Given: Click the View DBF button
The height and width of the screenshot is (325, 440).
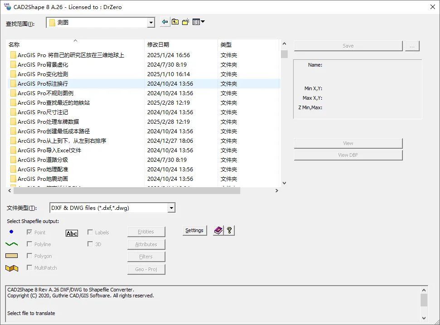Looking at the screenshot, I should (x=348, y=155).
